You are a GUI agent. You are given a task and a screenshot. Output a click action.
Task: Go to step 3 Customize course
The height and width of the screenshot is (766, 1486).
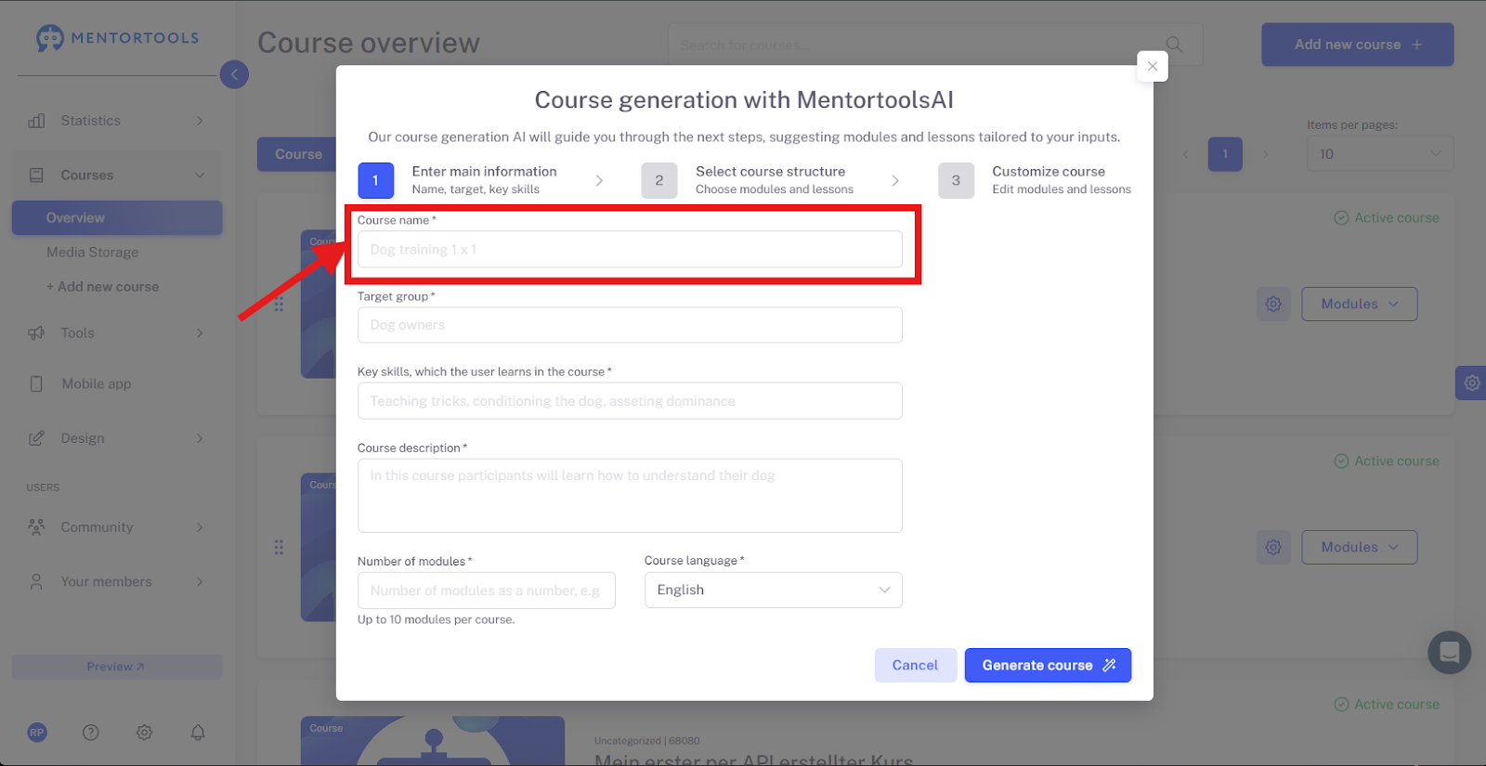tap(1035, 180)
